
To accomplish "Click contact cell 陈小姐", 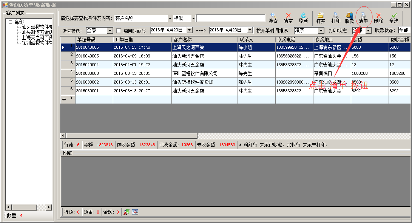I will [x=256, y=47].
